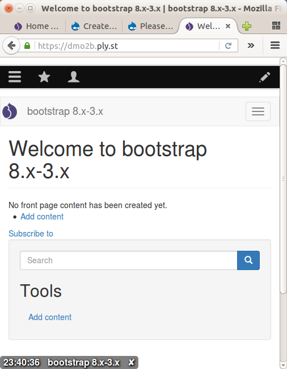Click the 'No front page content' message text

tap(88, 205)
